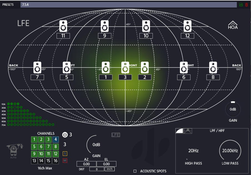
Task: Toggle the LFE button near gain
Action: click(116, 135)
